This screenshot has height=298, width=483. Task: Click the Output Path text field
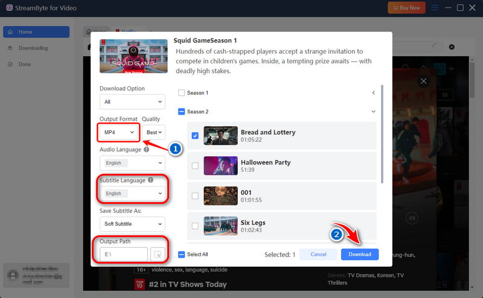click(124, 255)
